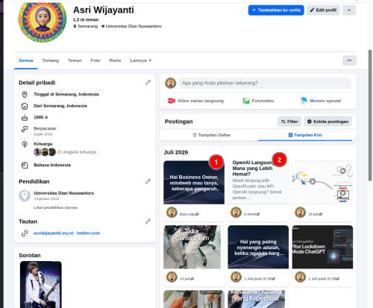Viewport: 373px width, 308px height.
Task: Click Apa yang Anda pikirkan sekarang field
Action: (x=265, y=83)
